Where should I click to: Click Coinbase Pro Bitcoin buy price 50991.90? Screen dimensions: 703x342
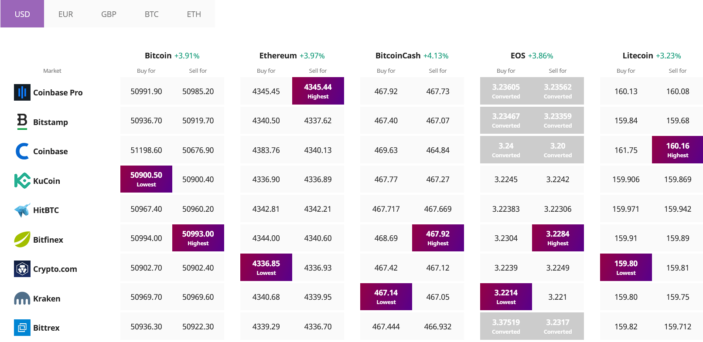[x=146, y=91]
